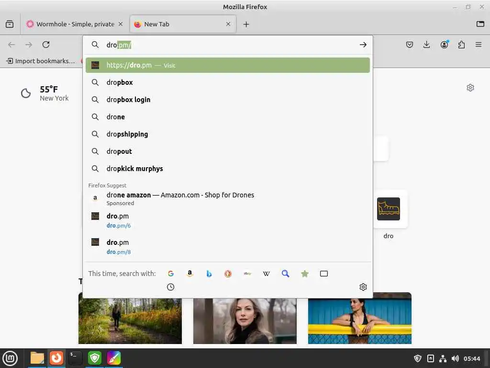Open the Pocket save icon
Screen dimensions: 490x368
click(410, 45)
